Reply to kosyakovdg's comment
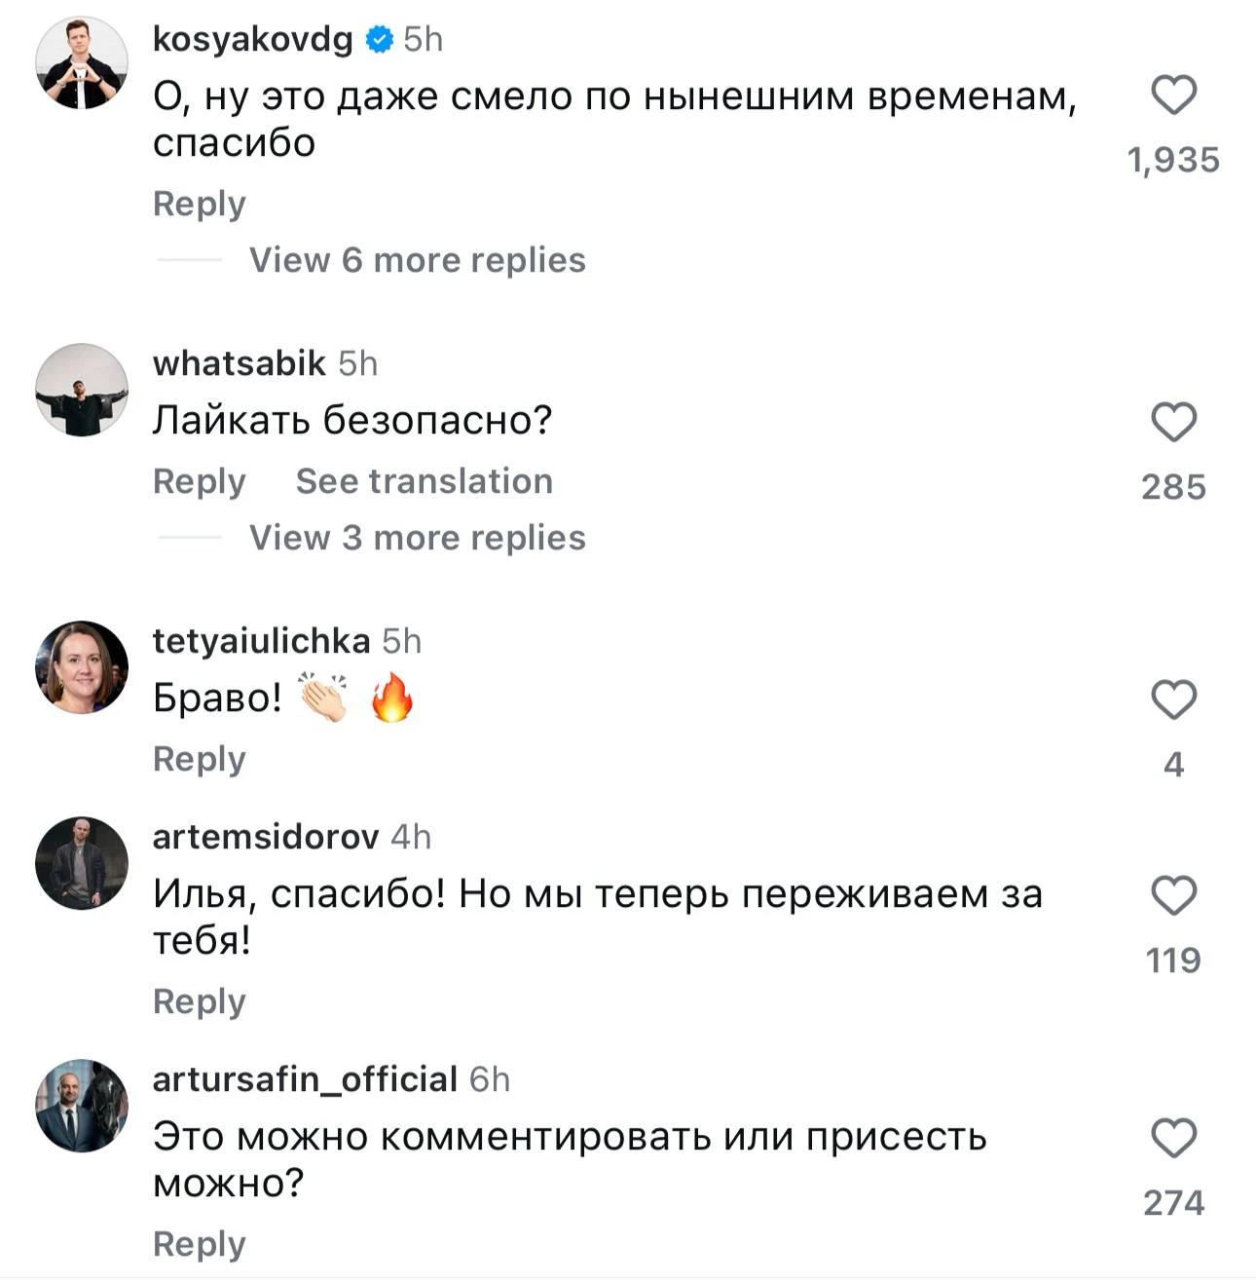Screen dimensions: 1256x1282 (200, 204)
